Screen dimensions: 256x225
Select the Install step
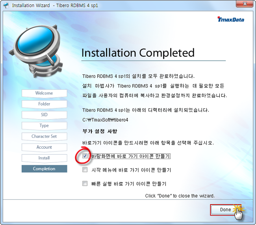[x=44, y=158]
